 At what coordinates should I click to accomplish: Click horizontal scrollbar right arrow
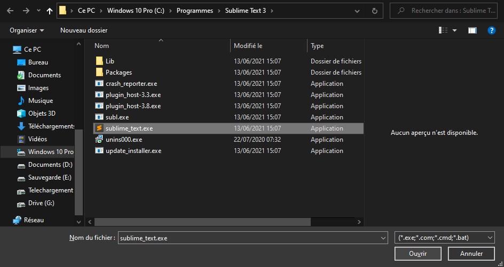click(359, 222)
